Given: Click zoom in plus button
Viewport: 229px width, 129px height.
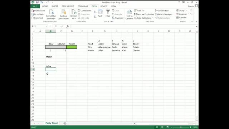Looking at the screenshot, I should pos(190,127).
